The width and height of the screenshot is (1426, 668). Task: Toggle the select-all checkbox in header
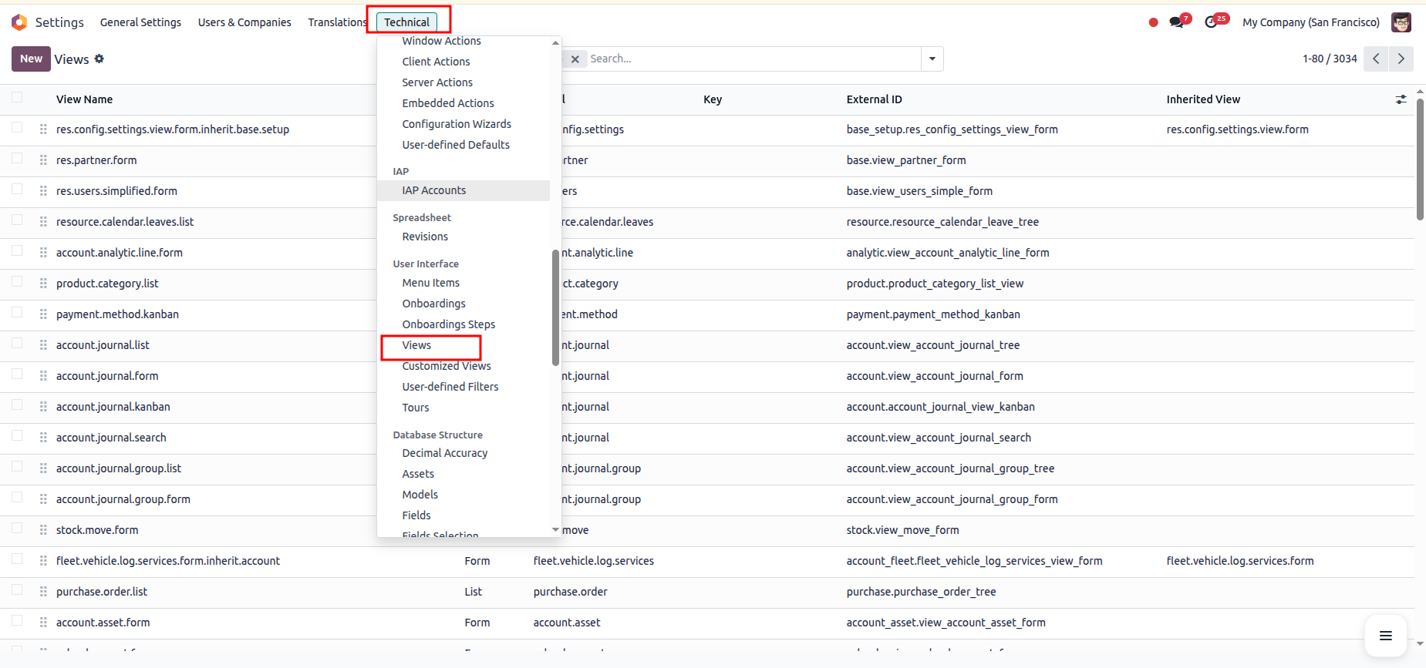[17, 97]
